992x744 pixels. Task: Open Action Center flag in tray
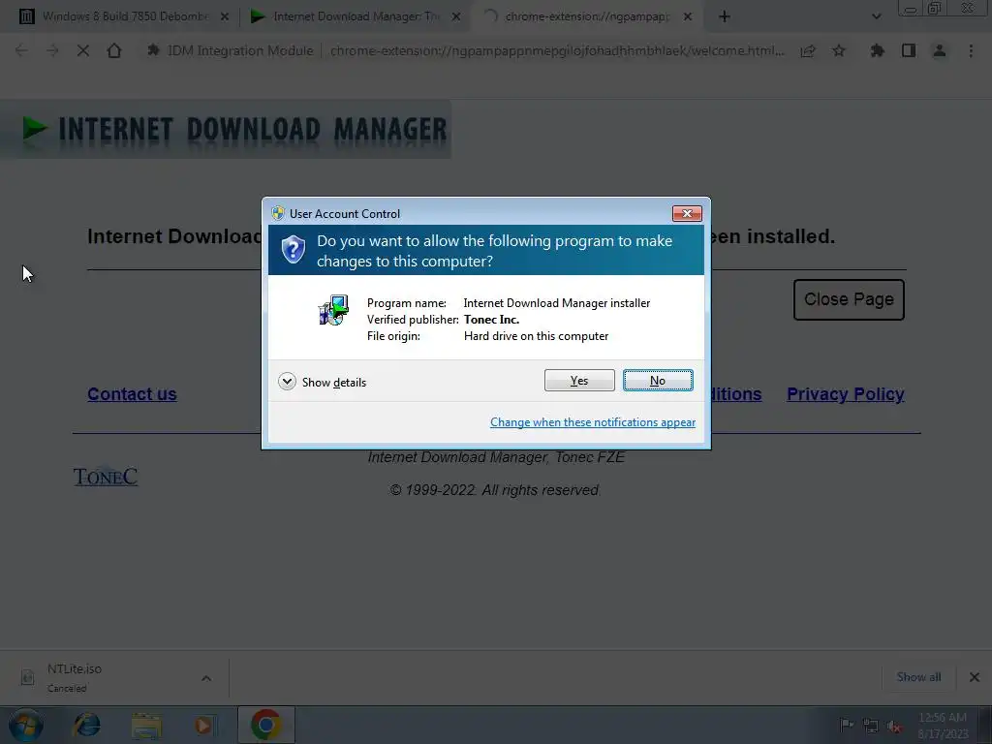point(846,725)
